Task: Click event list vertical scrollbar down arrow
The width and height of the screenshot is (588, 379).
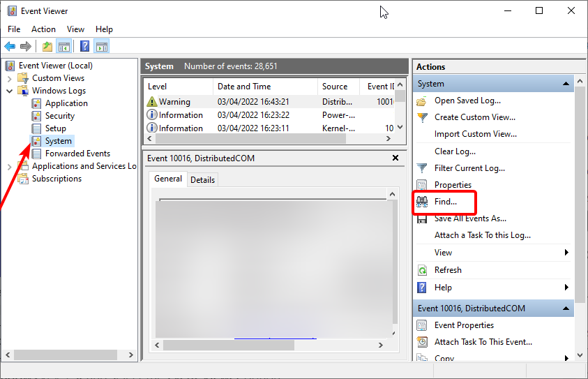Action: tap(400, 128)
